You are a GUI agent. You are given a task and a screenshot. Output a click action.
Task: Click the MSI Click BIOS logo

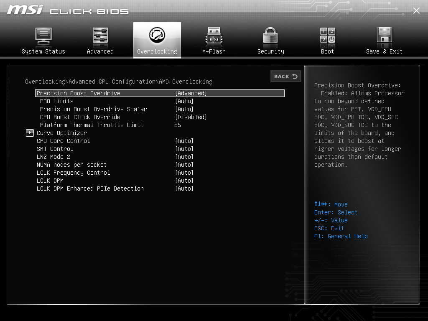(67, 10)
